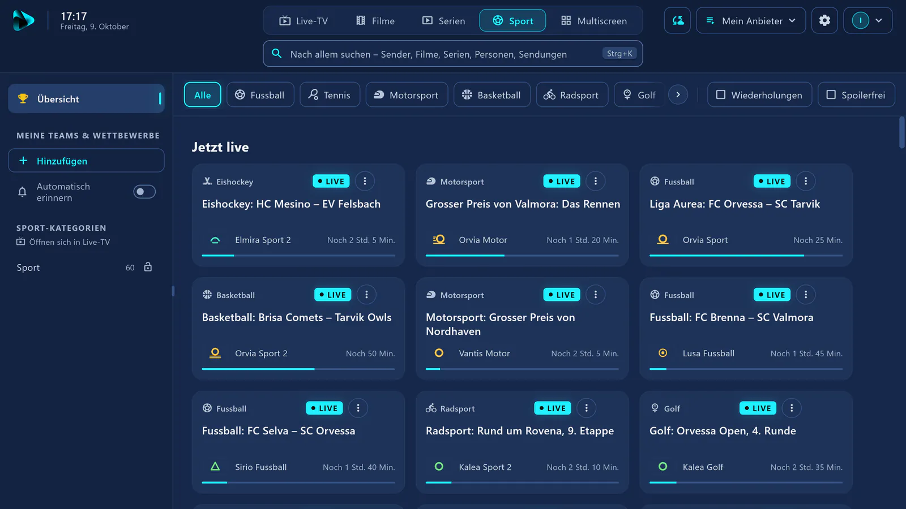Image resolution: width=906 pixels, height=509 pixels.
Task: Open options menu for Grosser Preis von Nordhaven
Action: pyautogui.click(x=595, y=295)
